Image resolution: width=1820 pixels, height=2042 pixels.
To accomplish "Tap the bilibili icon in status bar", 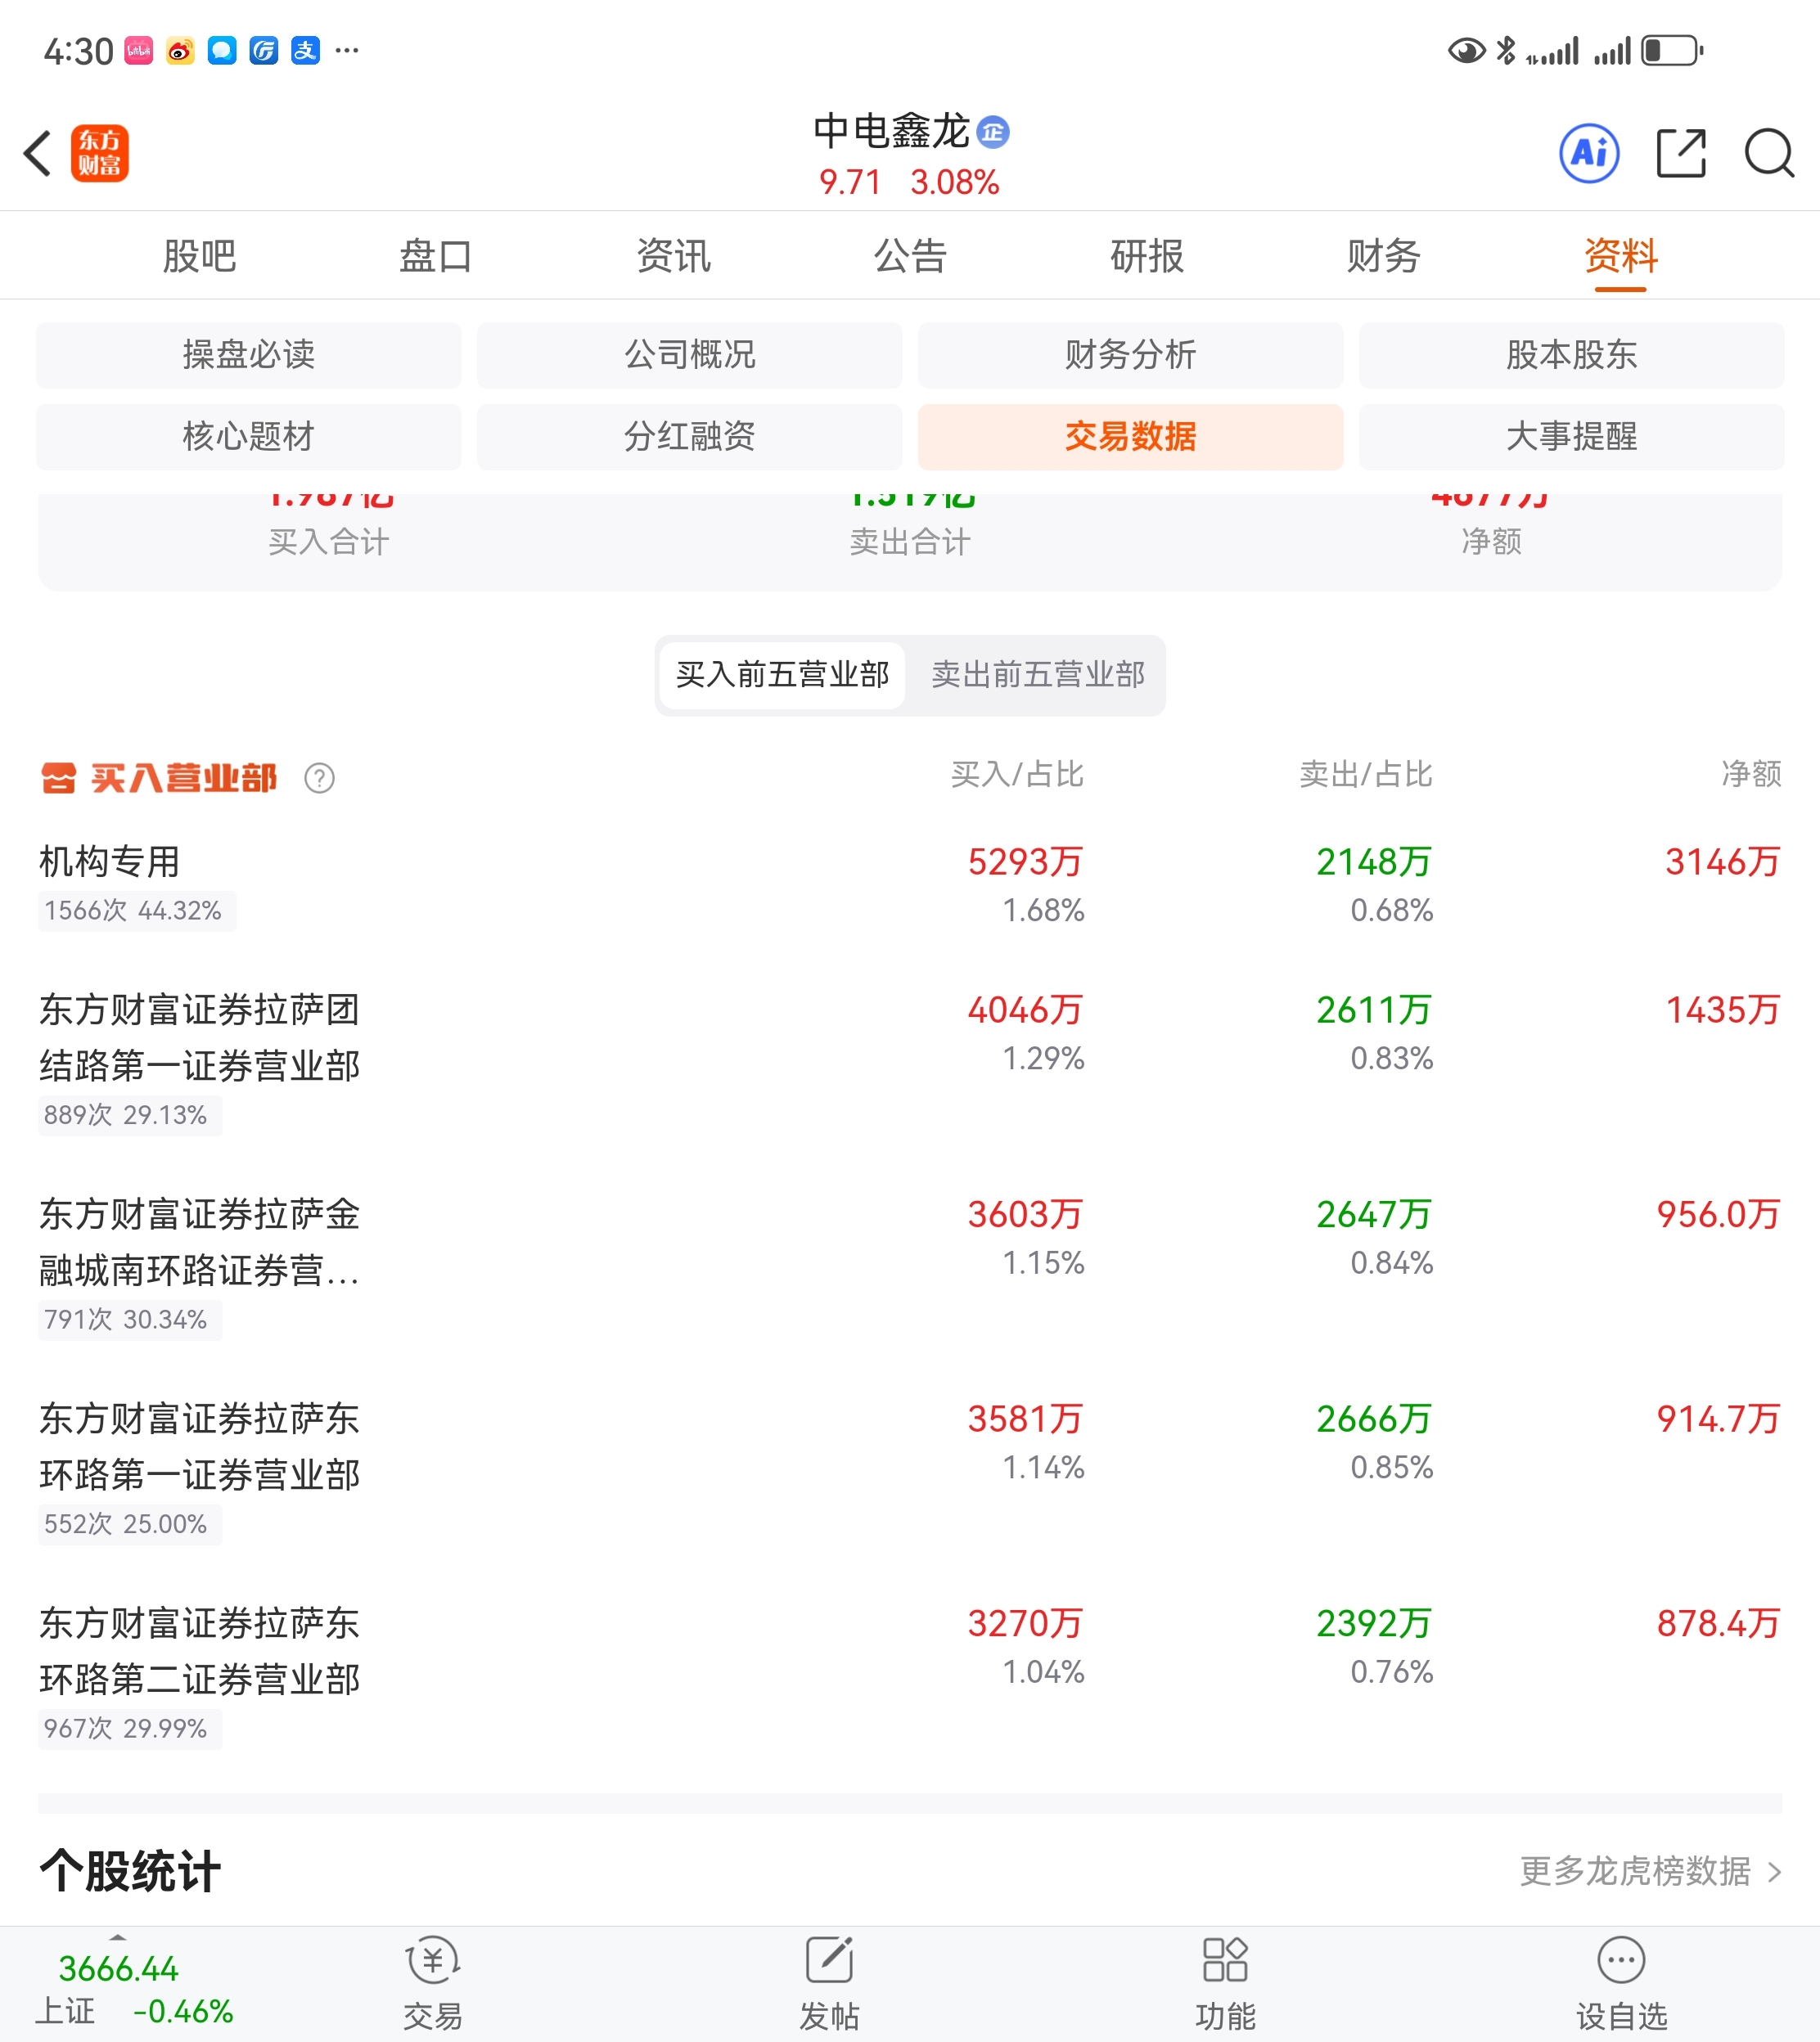I will point(138,50).
